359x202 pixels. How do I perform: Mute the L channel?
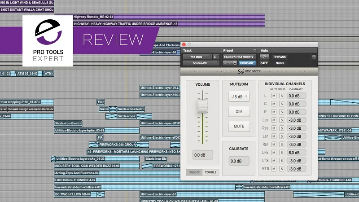tap(274, 96)
